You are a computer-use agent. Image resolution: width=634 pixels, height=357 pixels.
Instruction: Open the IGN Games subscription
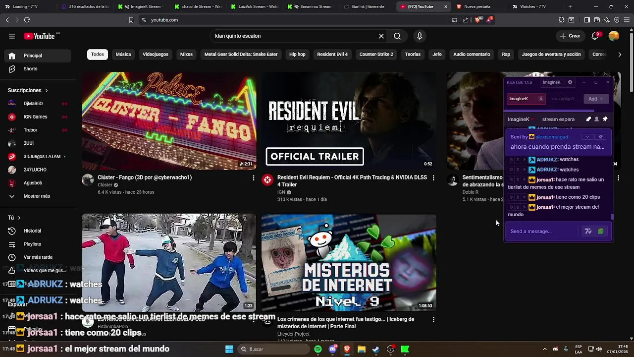[36, 117]
